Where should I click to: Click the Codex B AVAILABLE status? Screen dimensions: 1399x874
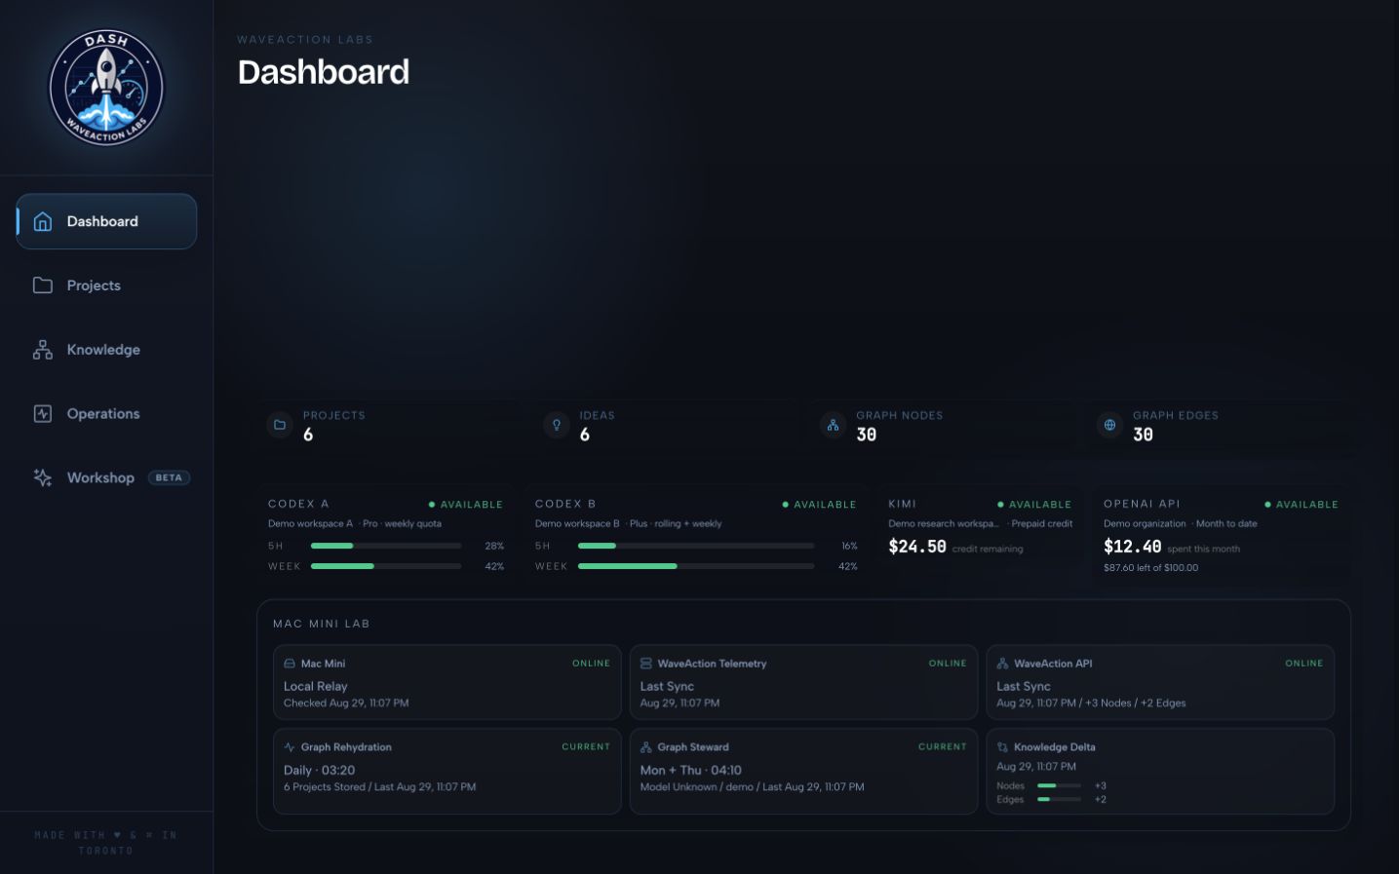819,505
